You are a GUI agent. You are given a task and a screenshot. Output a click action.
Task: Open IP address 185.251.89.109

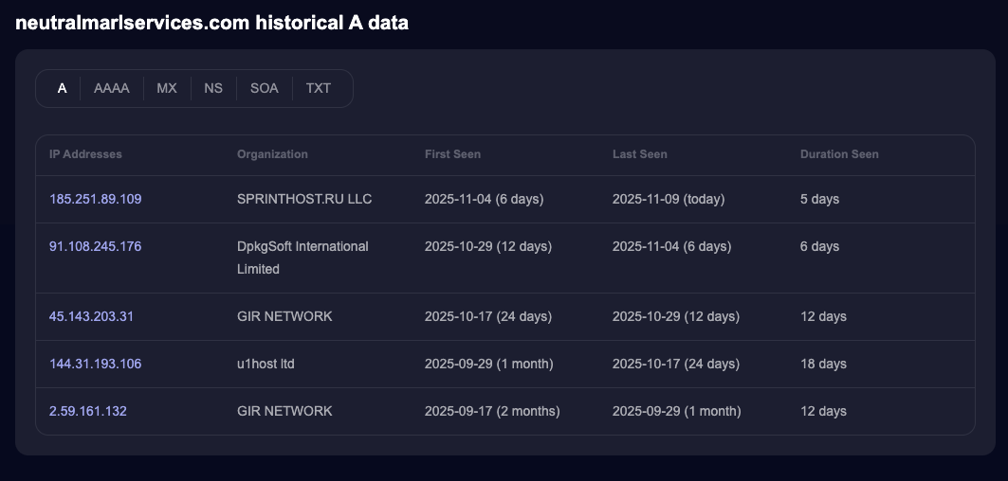[x=95, y=199]
